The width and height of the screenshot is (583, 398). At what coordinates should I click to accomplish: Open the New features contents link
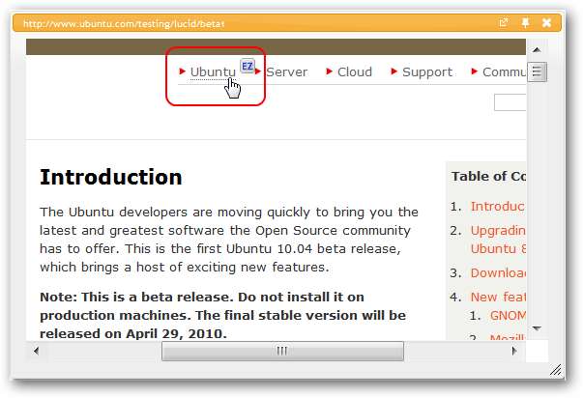(x=498, y=297)
